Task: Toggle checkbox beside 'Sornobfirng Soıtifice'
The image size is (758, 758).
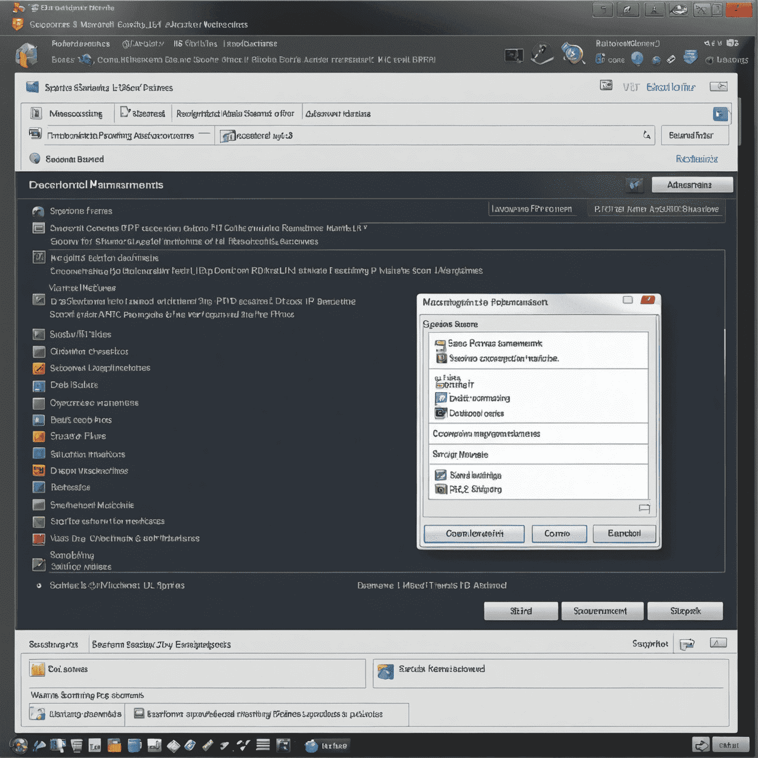Action: tap(38, 564)
